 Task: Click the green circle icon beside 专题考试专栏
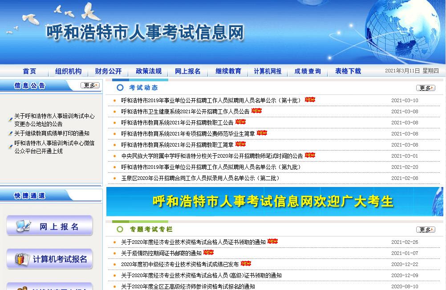click(120, 229)
